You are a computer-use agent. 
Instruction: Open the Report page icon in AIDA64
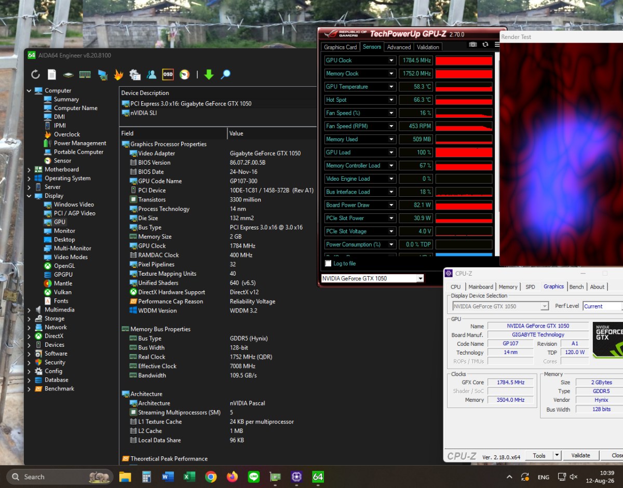tap(52, 75)
